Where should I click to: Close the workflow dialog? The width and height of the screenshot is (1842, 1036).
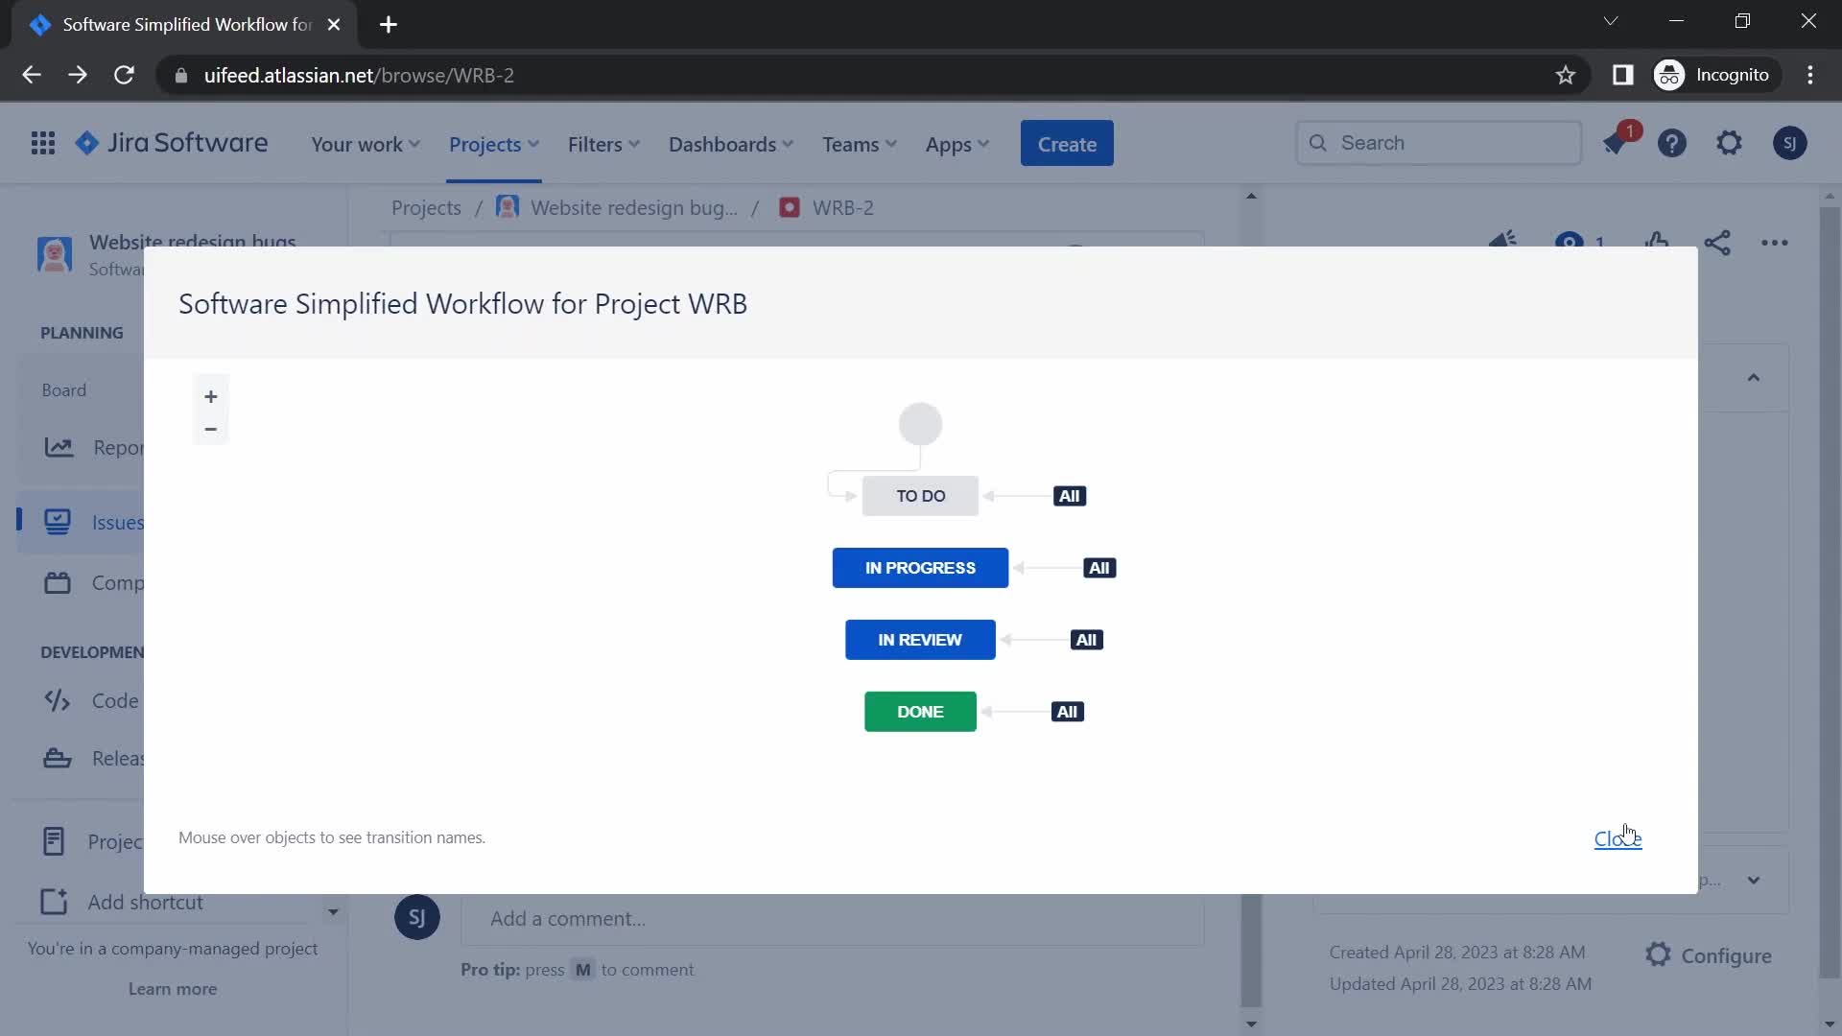click(1617, 837)
